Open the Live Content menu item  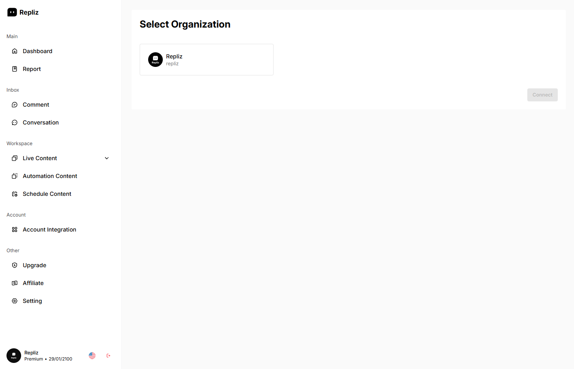coord(40,158)
